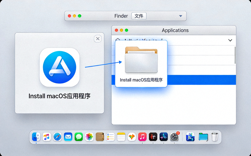Open Reminders checklist icon in dock
Screen dimensions: 251x156
[110, 137]
